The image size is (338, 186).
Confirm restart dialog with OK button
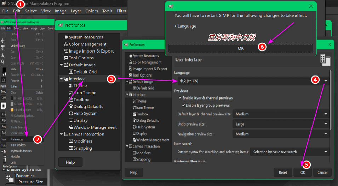tap(241, 48)
